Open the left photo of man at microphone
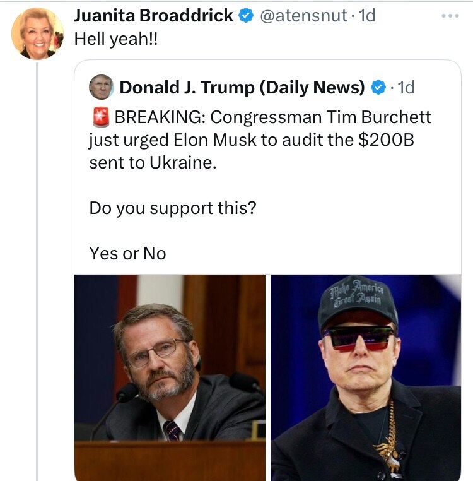 tap(170, 377)
